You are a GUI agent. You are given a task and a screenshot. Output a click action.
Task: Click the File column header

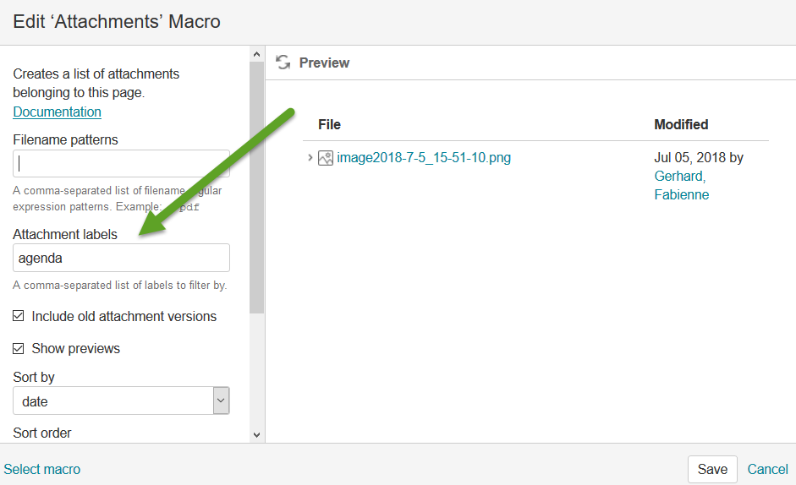click(x=329, y=124)
